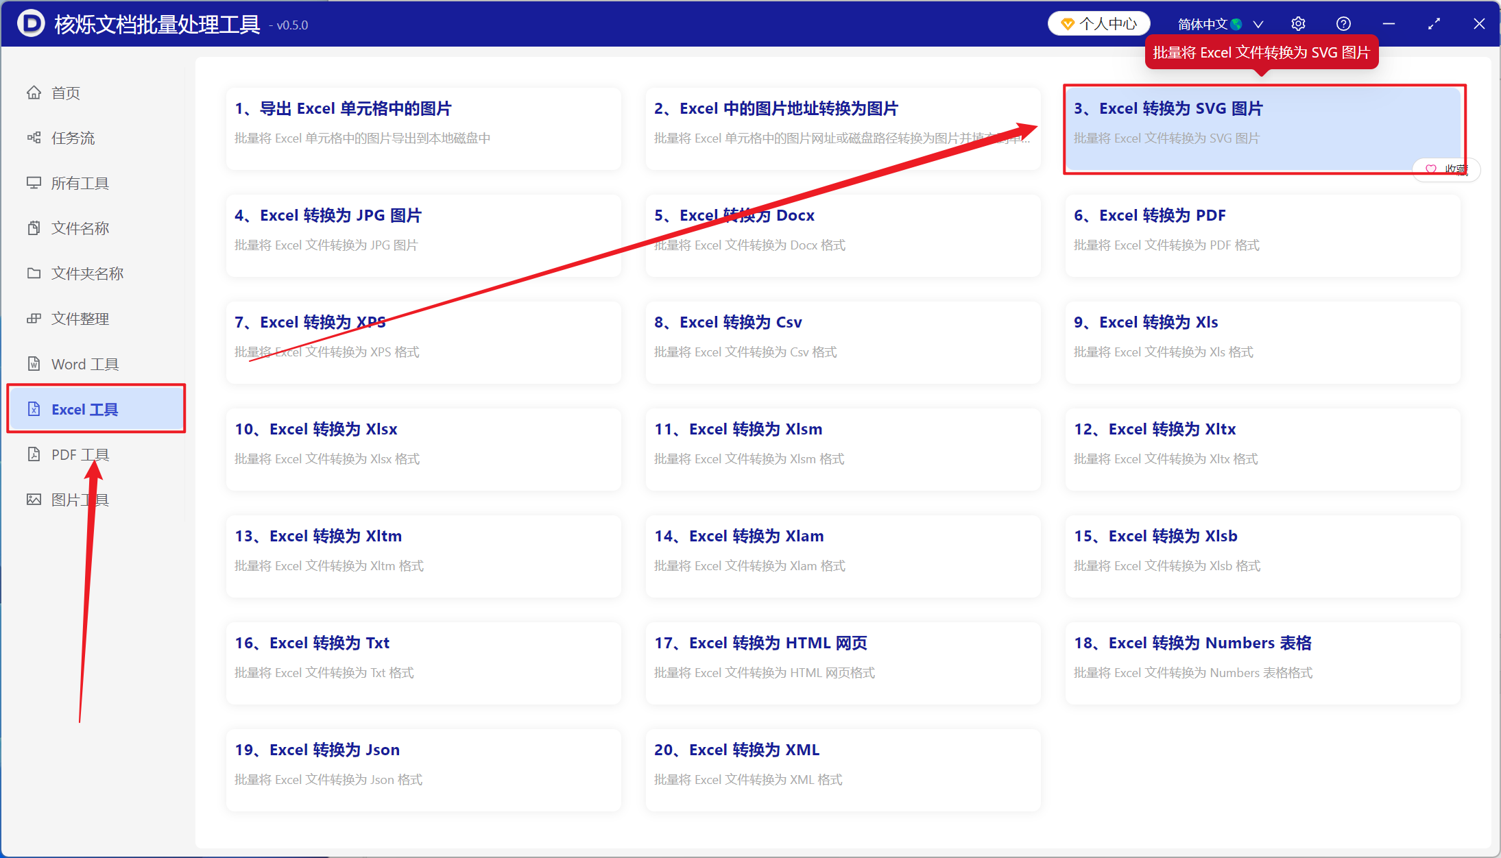Click description 批量将 Excel 单元格中的图片导出到本地磁盘中
The image size is (1501, 858).
363,138
